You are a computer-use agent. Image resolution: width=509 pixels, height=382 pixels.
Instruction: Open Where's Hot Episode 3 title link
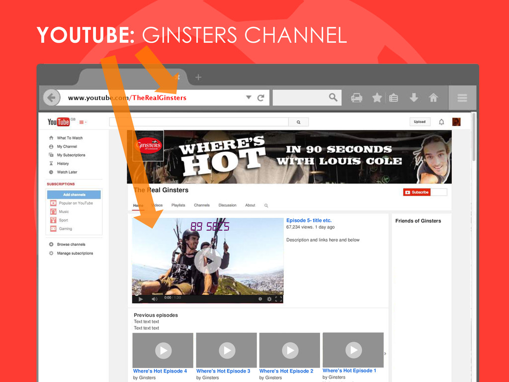click(x=223, y=371)
